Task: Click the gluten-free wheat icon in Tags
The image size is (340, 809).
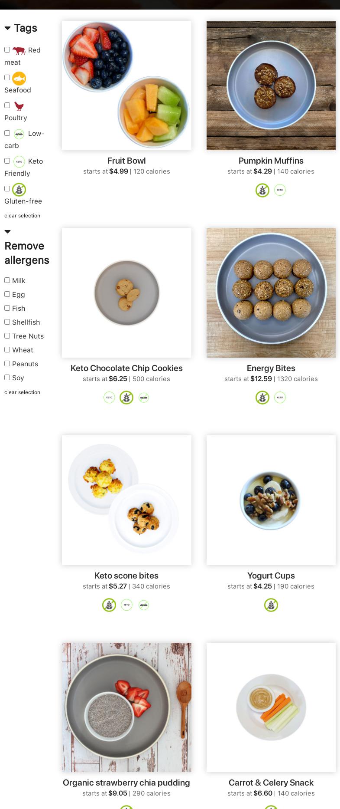Action: click(19, 189)
